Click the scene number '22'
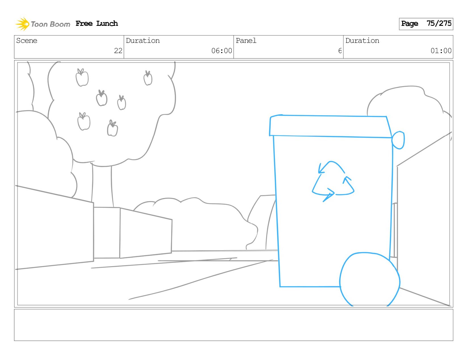The width and height of the screenshot is (468, 362). 118,51
